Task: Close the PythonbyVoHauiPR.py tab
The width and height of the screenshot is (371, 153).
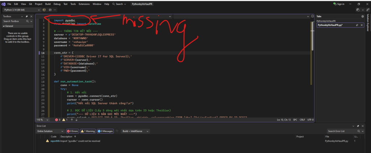Action: [x=362, y=25]
